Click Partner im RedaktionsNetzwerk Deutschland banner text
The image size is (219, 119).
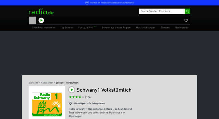(x=112, y=3)
